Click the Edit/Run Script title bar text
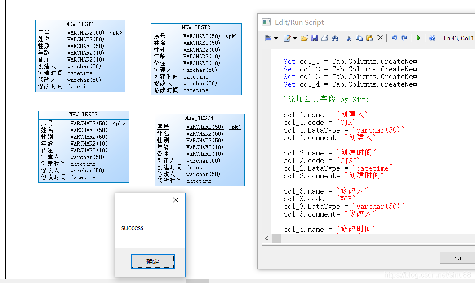This screenshot has width=475, height=283. click(299, 22)
